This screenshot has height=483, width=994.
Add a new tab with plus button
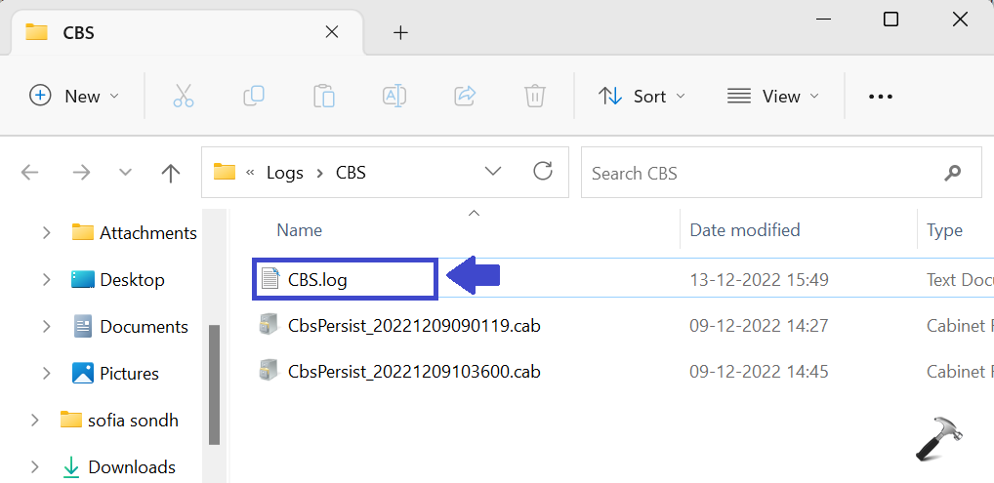[400, 32]
